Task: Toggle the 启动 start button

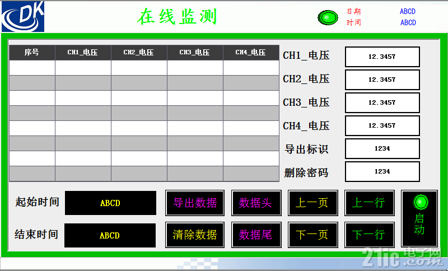Action: [x=419, y=218]
